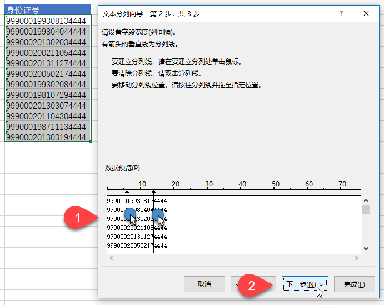Click the help question mark in dialog title

pyautogui.click(x=341, y=13)
